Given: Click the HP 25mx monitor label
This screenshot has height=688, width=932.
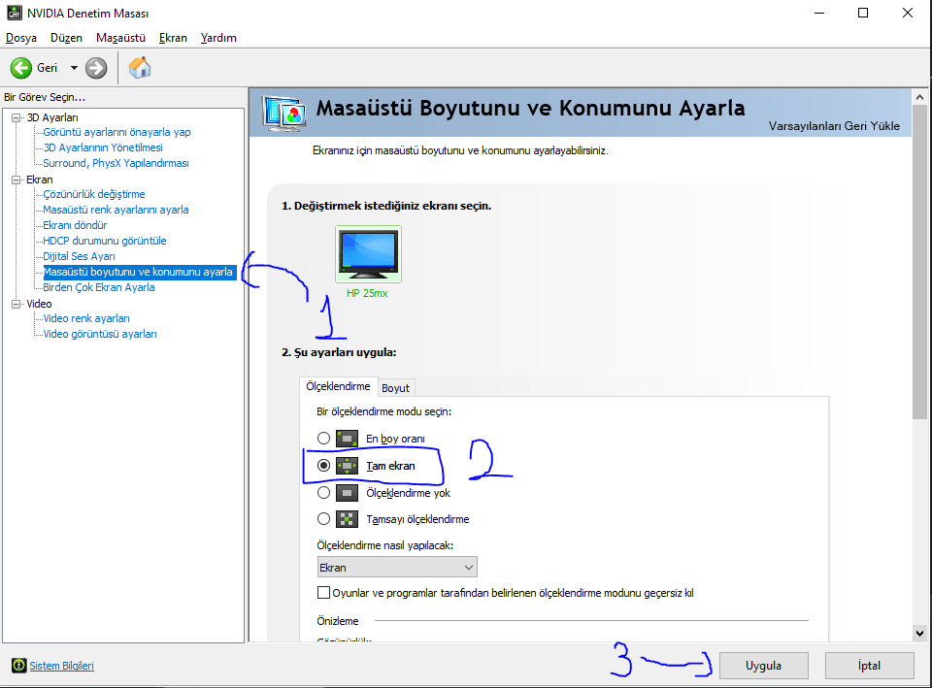Looking at the screenshot, I should (x=367, y=293).
